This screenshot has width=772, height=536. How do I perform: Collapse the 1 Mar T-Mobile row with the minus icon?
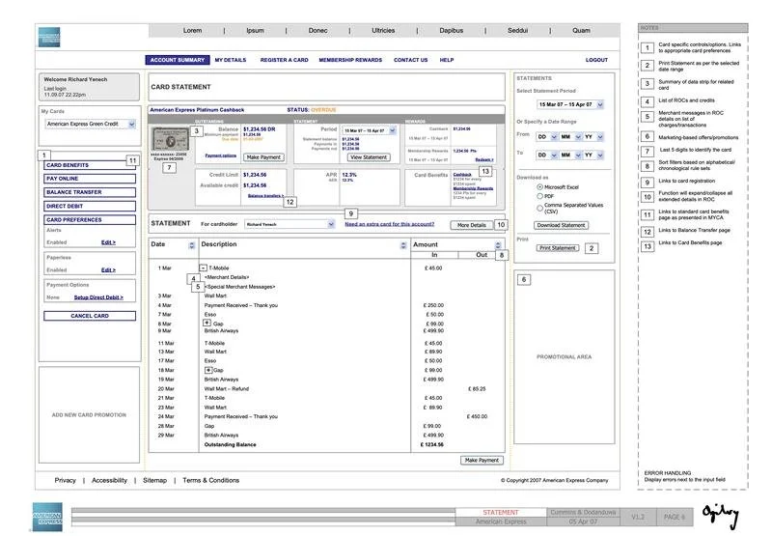(x=203, y=268)
